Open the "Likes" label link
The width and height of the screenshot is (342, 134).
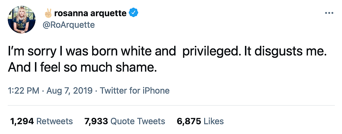pyautogui.click(x=214, y=121)
